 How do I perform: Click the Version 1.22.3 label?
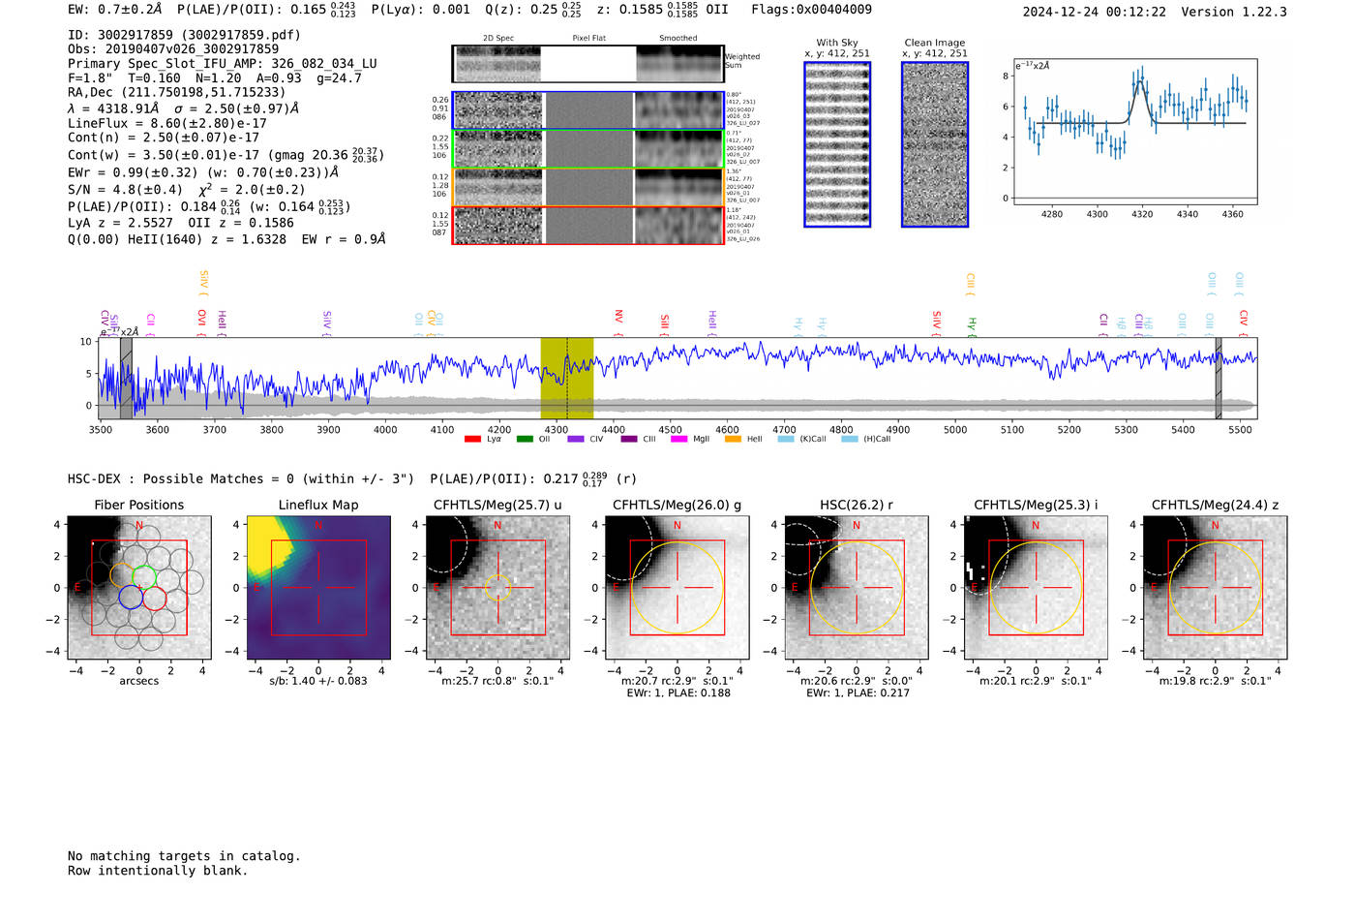point(1234,12)
